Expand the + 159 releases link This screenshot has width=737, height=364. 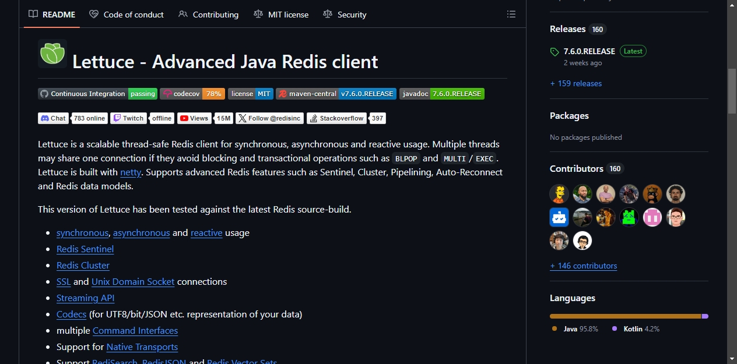tap(576, 83)
